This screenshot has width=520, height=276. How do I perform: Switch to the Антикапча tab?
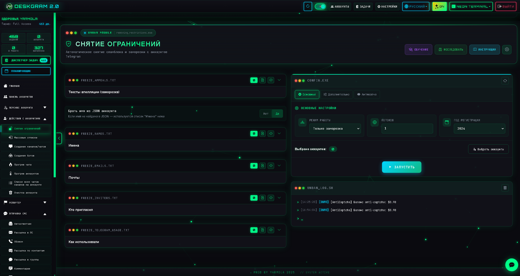coord(367,95)
